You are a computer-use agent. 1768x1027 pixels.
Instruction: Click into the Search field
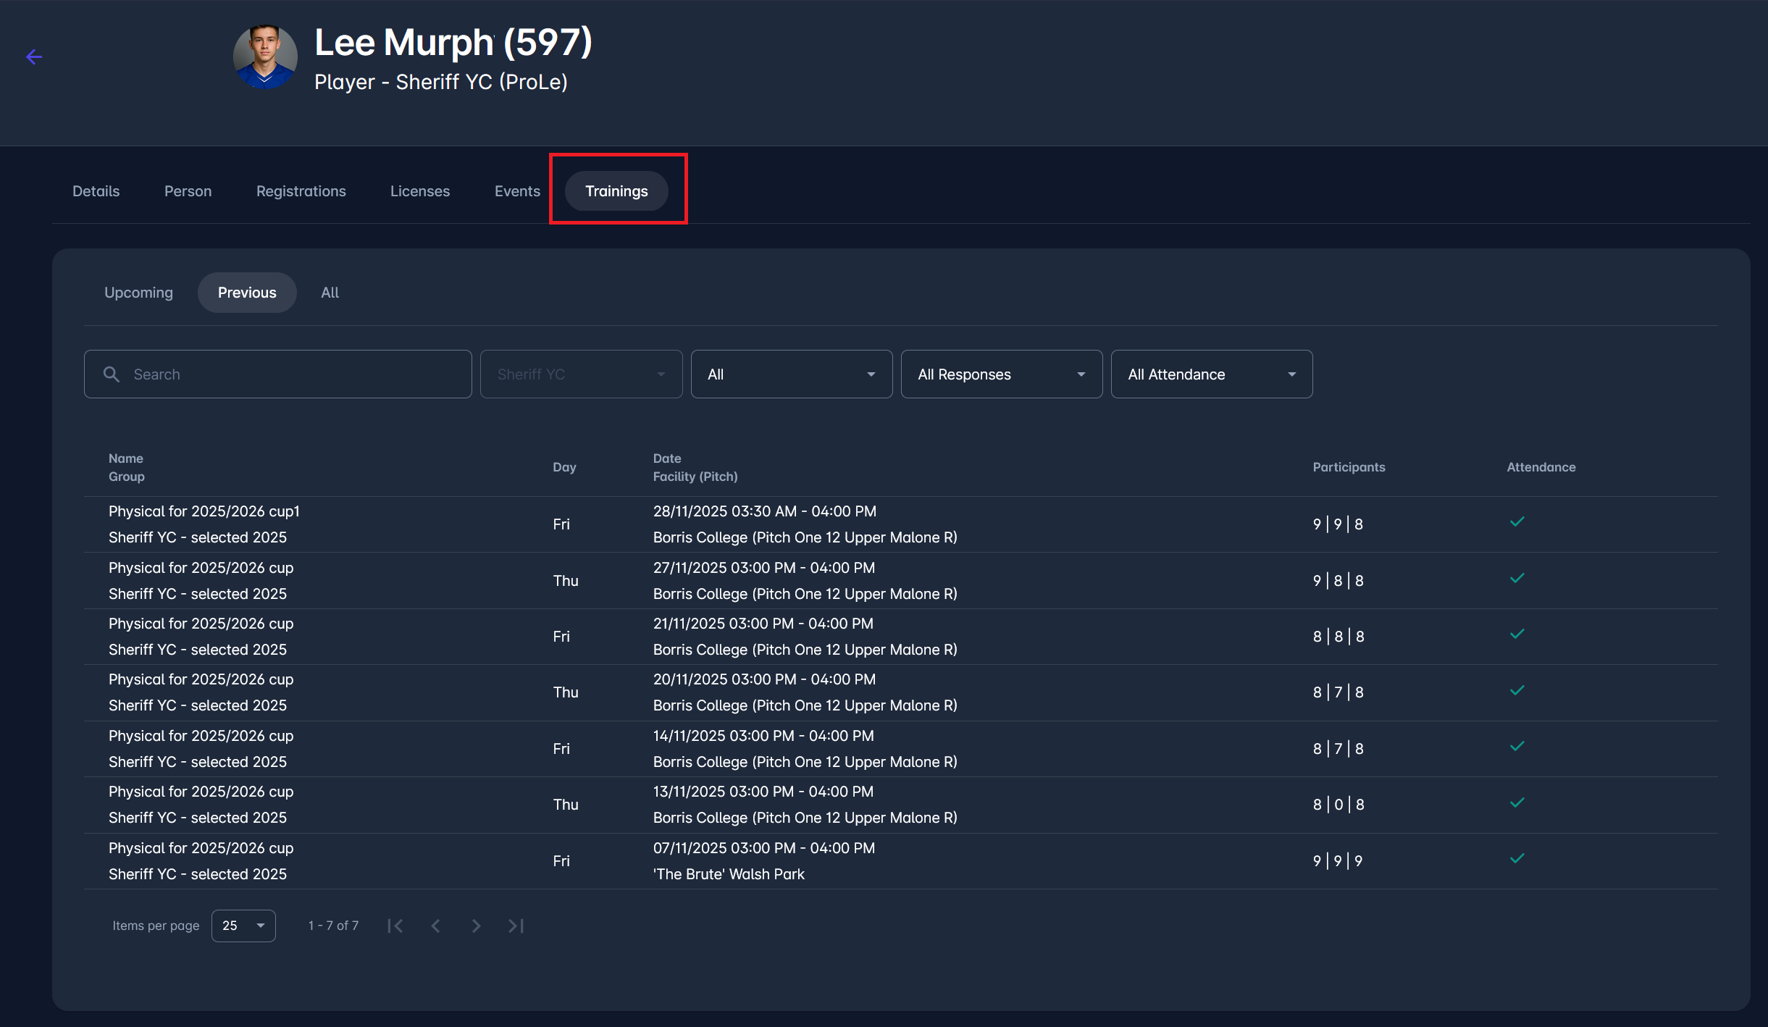pos(290,374)
